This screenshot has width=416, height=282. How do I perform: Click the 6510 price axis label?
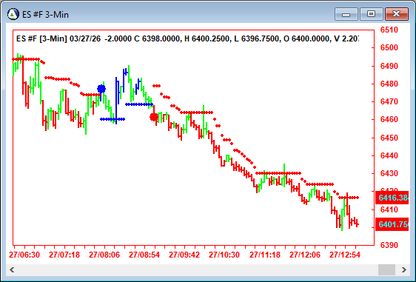pyautogui.click(x=389, y=30)
